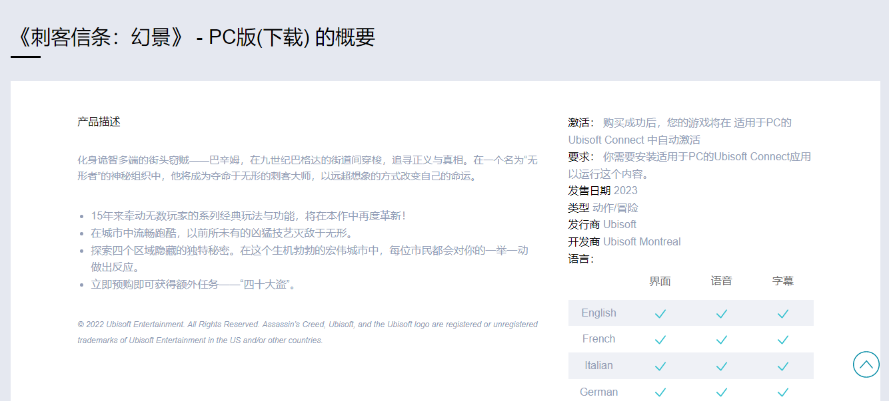
Task: Click the Ubisoft publisher name
Action: pos(620,225)
